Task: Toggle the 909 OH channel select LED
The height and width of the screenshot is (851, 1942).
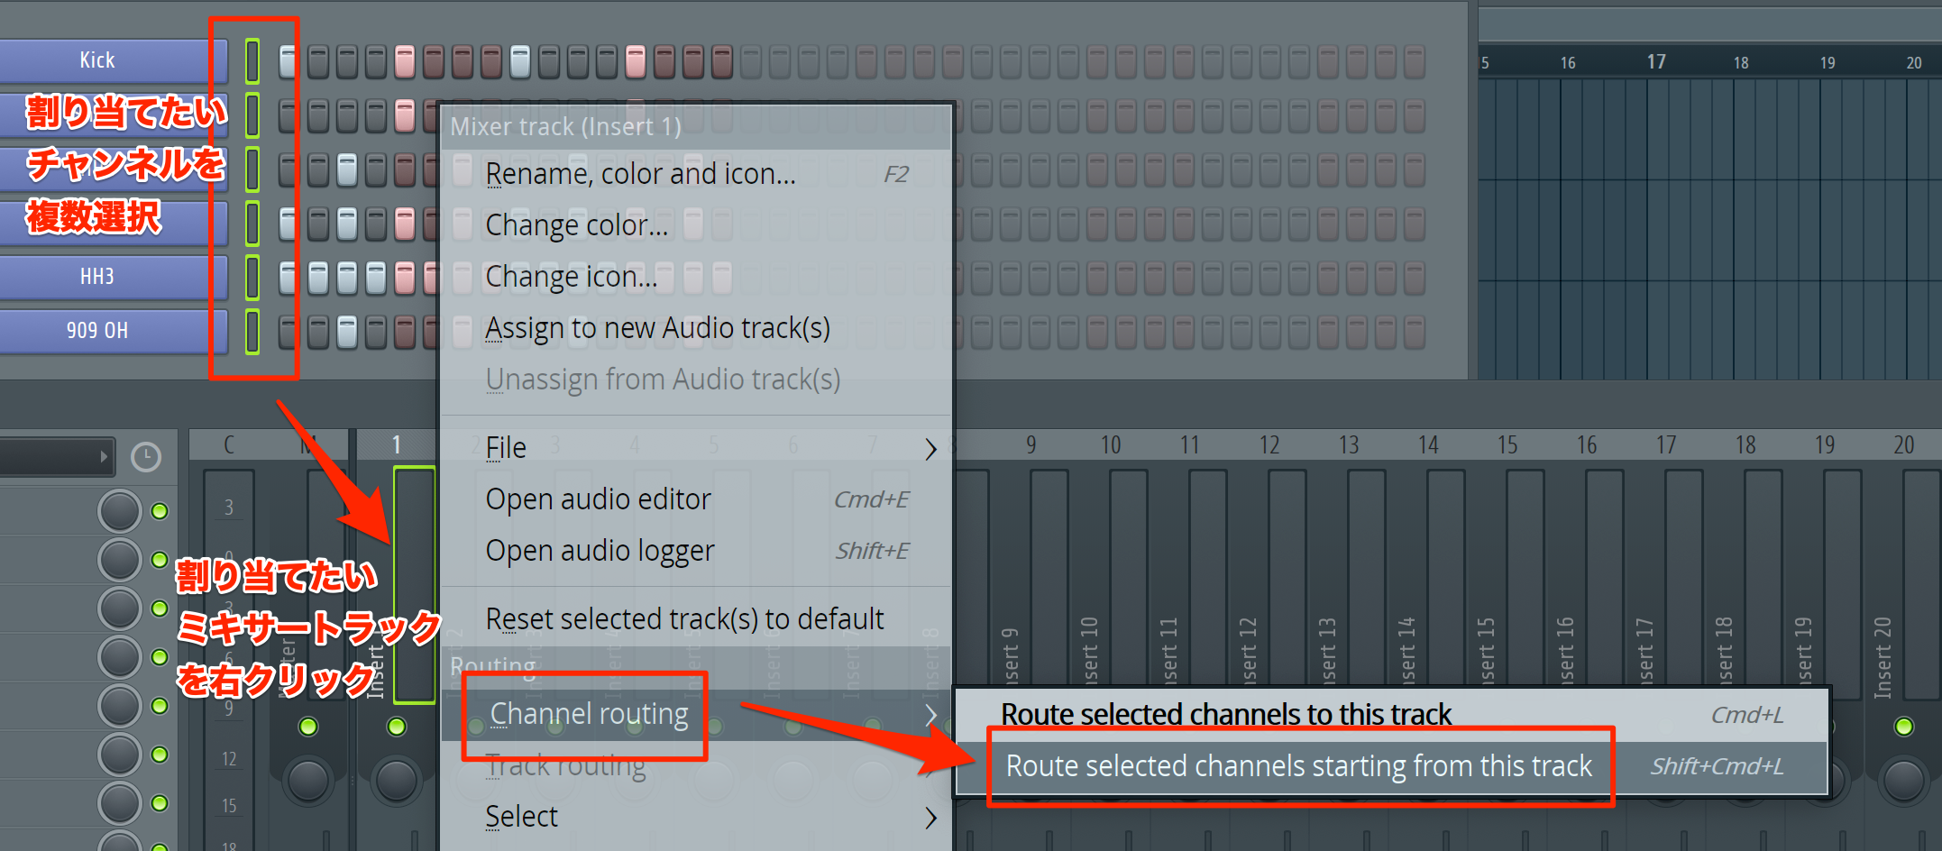Action: pos(252,331)
